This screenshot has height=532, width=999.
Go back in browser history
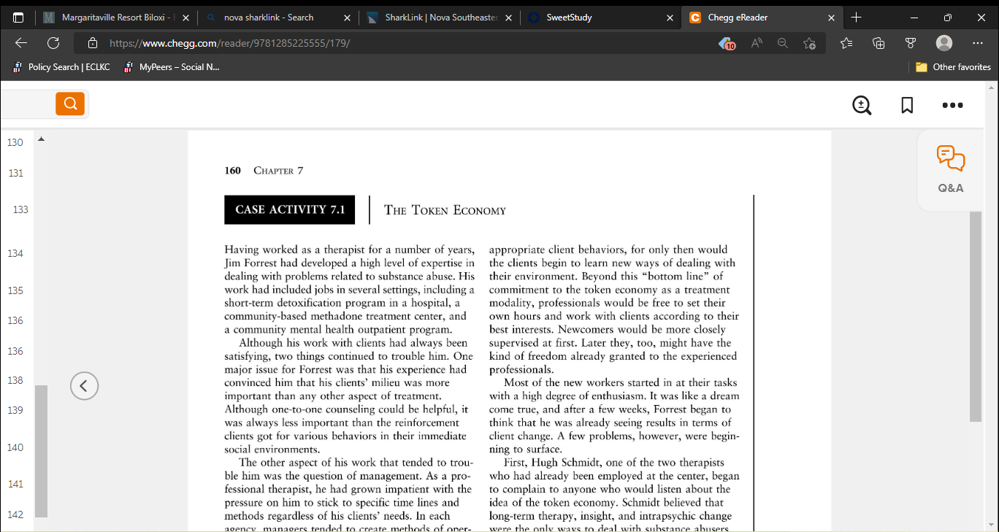(x=21, y=43)
